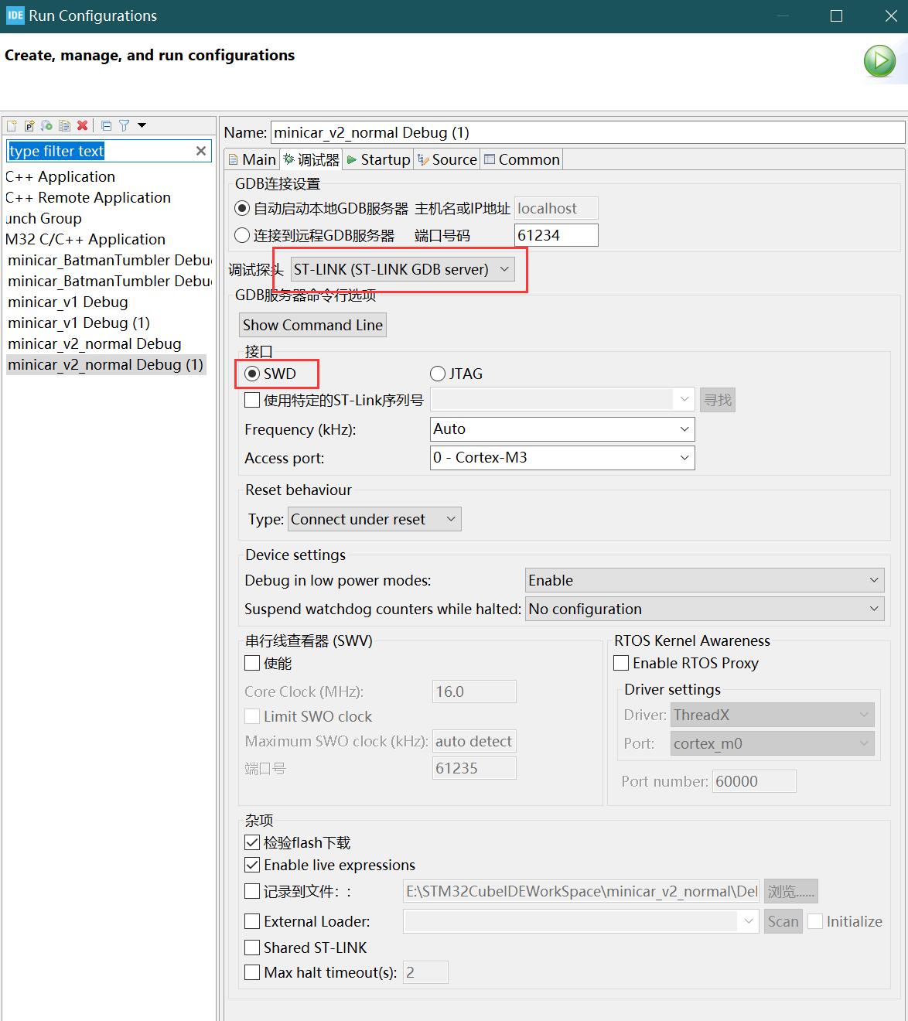Select minicar_v2_normal Debug (1) configuration

click(106, 364)
